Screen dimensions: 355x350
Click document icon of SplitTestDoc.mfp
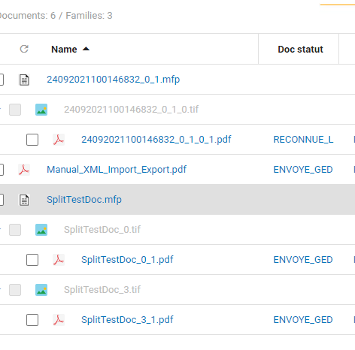pyautogui.click(x=24, y=200)
